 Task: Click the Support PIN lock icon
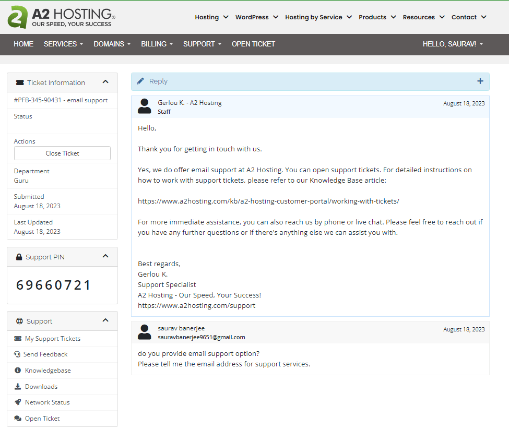pos(18,257)
